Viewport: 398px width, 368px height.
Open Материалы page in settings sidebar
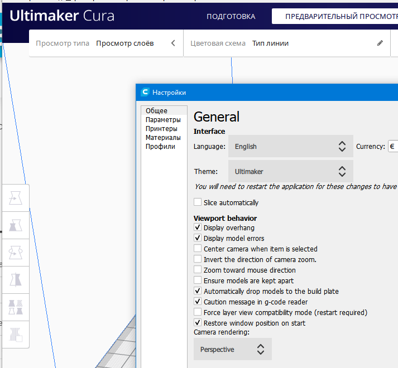(x=163, y=138)
